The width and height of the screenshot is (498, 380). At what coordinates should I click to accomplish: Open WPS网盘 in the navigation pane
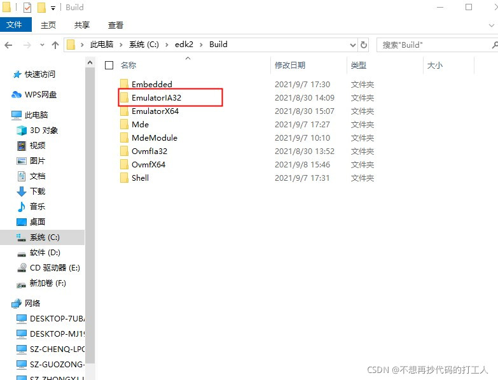(41, 95)
